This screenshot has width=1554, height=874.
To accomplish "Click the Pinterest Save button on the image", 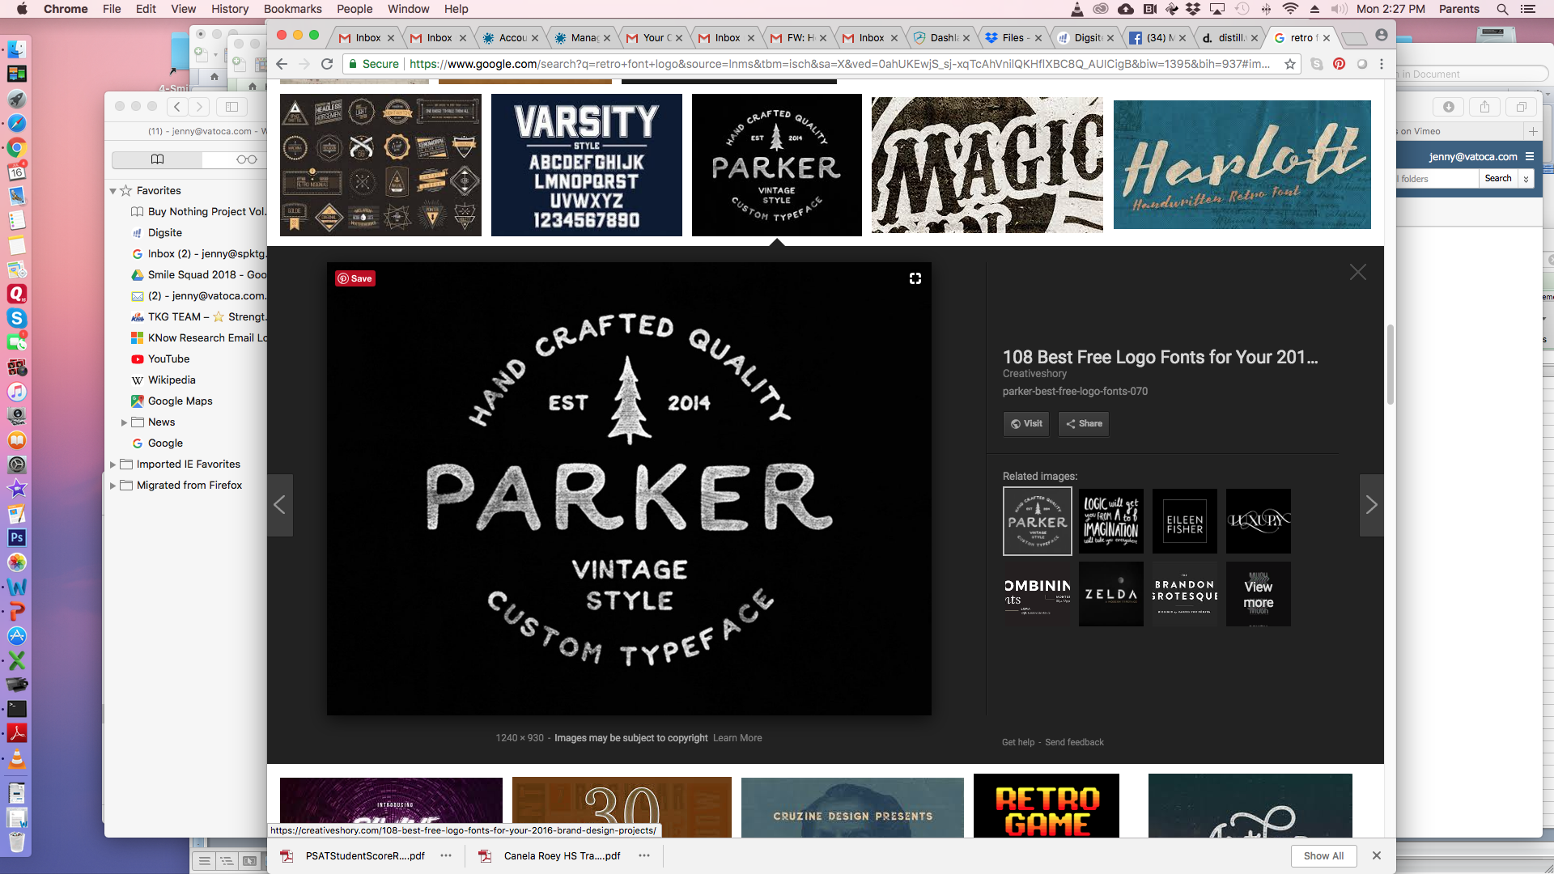I will point(355,278).
